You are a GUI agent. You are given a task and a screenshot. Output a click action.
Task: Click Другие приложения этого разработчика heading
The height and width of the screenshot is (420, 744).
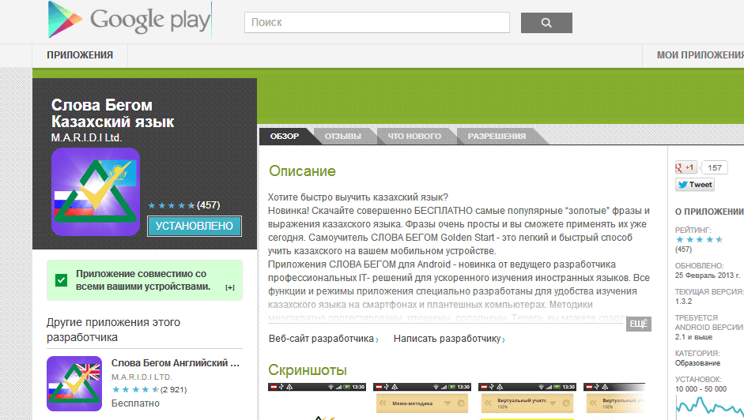[x=113, y=330]
